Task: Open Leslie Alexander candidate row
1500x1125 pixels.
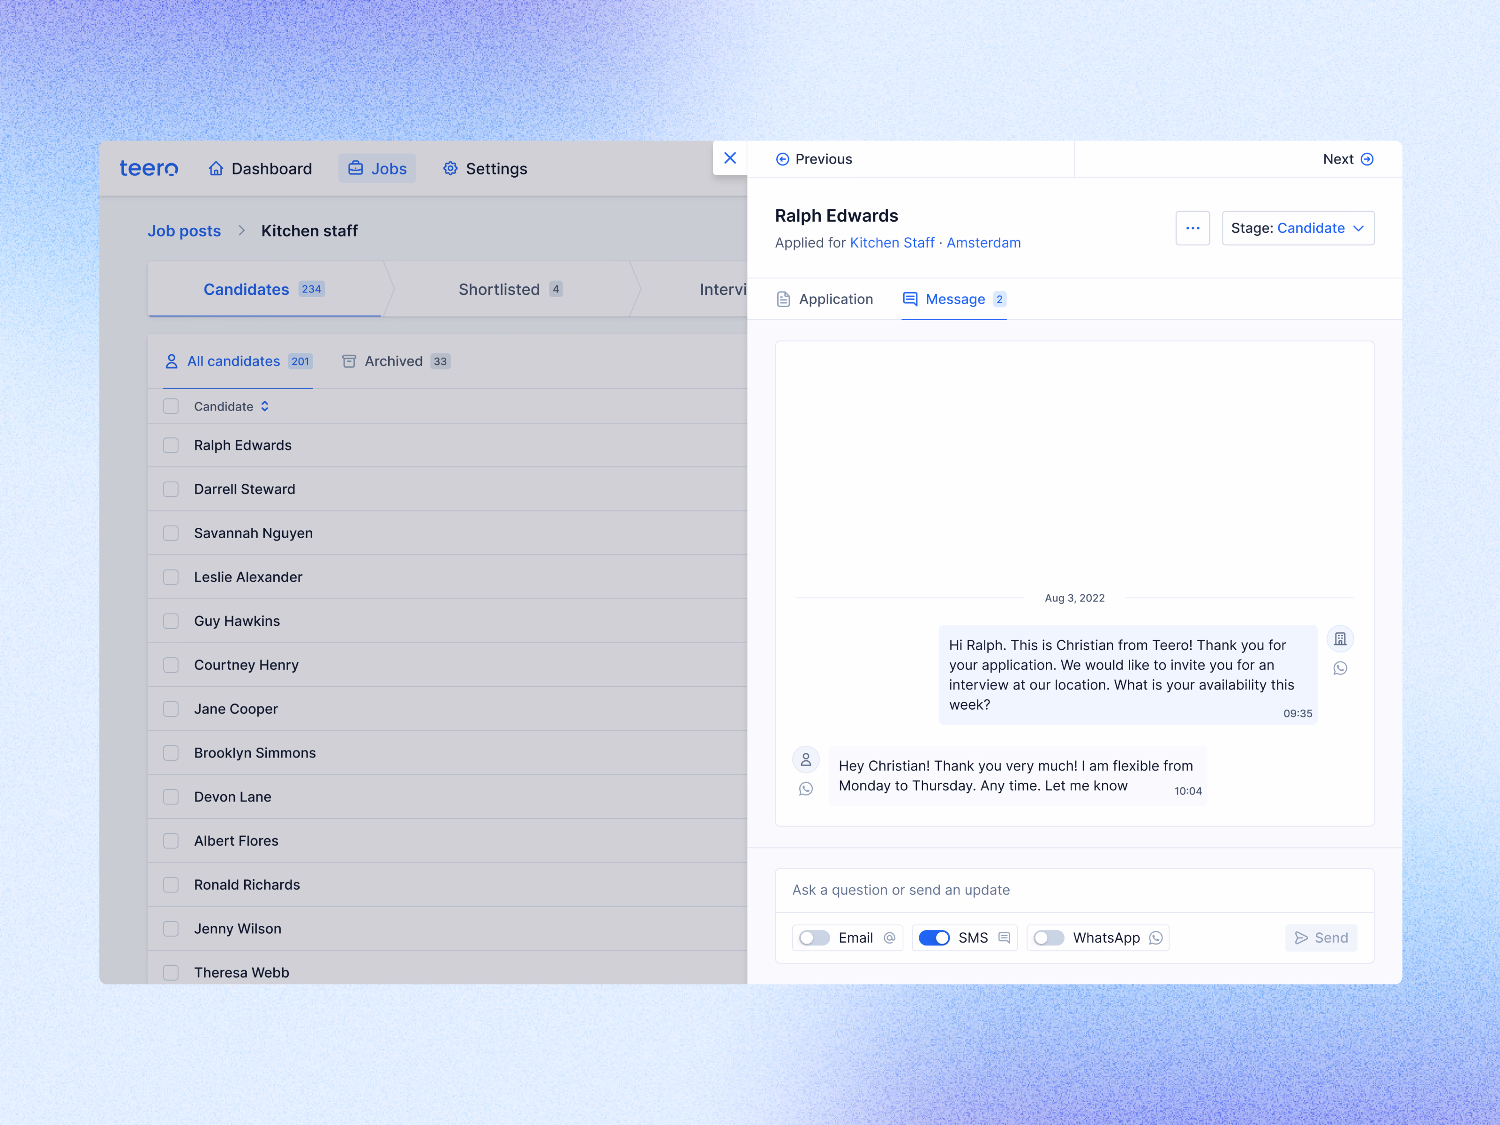Action: click(448, 577)
